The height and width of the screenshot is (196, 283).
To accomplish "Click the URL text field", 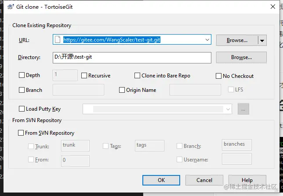I will pos(132,39).
